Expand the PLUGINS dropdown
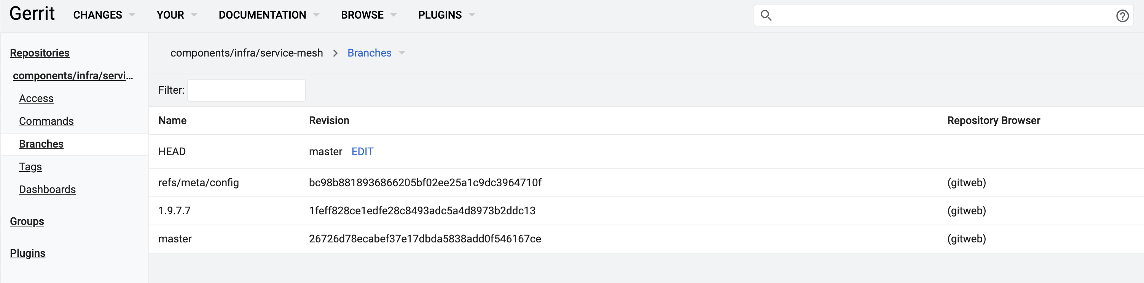 point(446,15)
